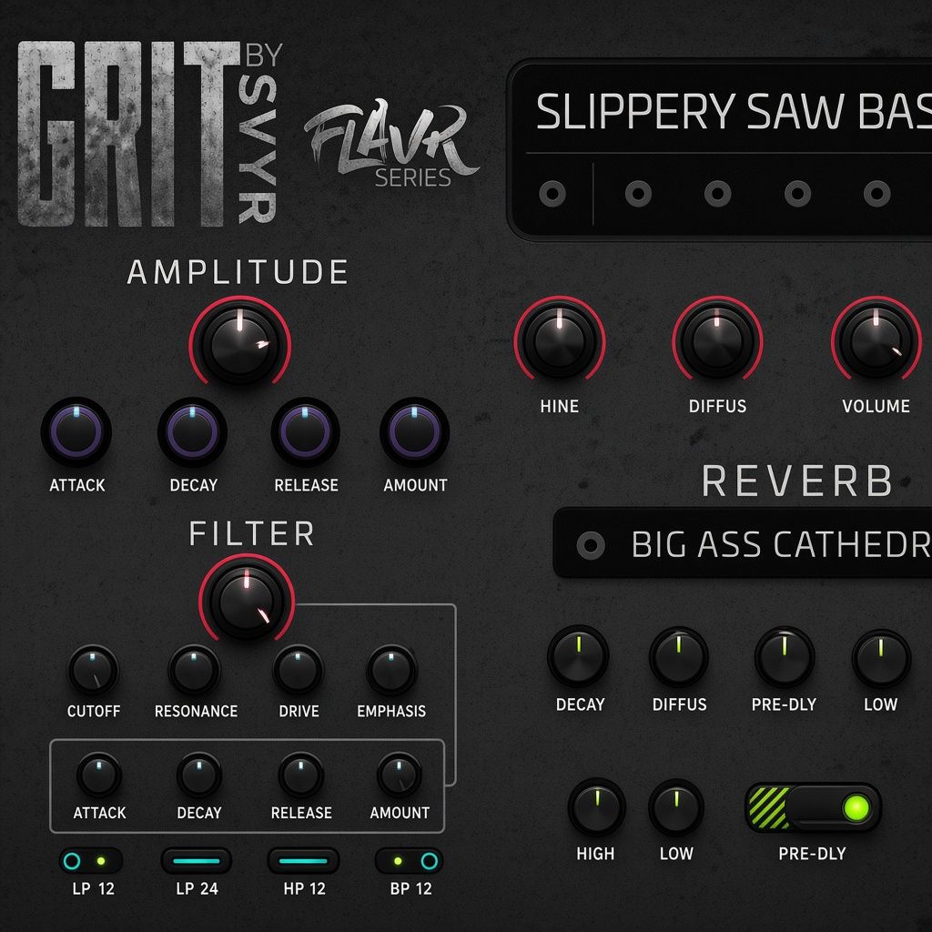Select the Amplitude Release knob
This screenshot has height=932, width=932.
pos(306,432)
